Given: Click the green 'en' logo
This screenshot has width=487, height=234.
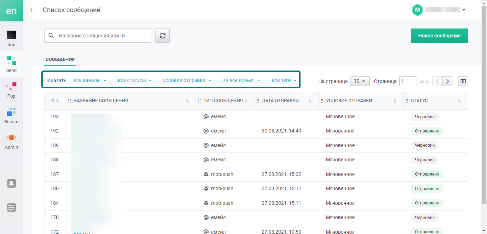Looking at the screenshot, I should coord(11,11).
